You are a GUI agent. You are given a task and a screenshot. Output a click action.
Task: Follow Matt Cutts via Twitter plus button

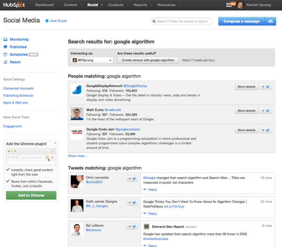[x=266, y=111]
